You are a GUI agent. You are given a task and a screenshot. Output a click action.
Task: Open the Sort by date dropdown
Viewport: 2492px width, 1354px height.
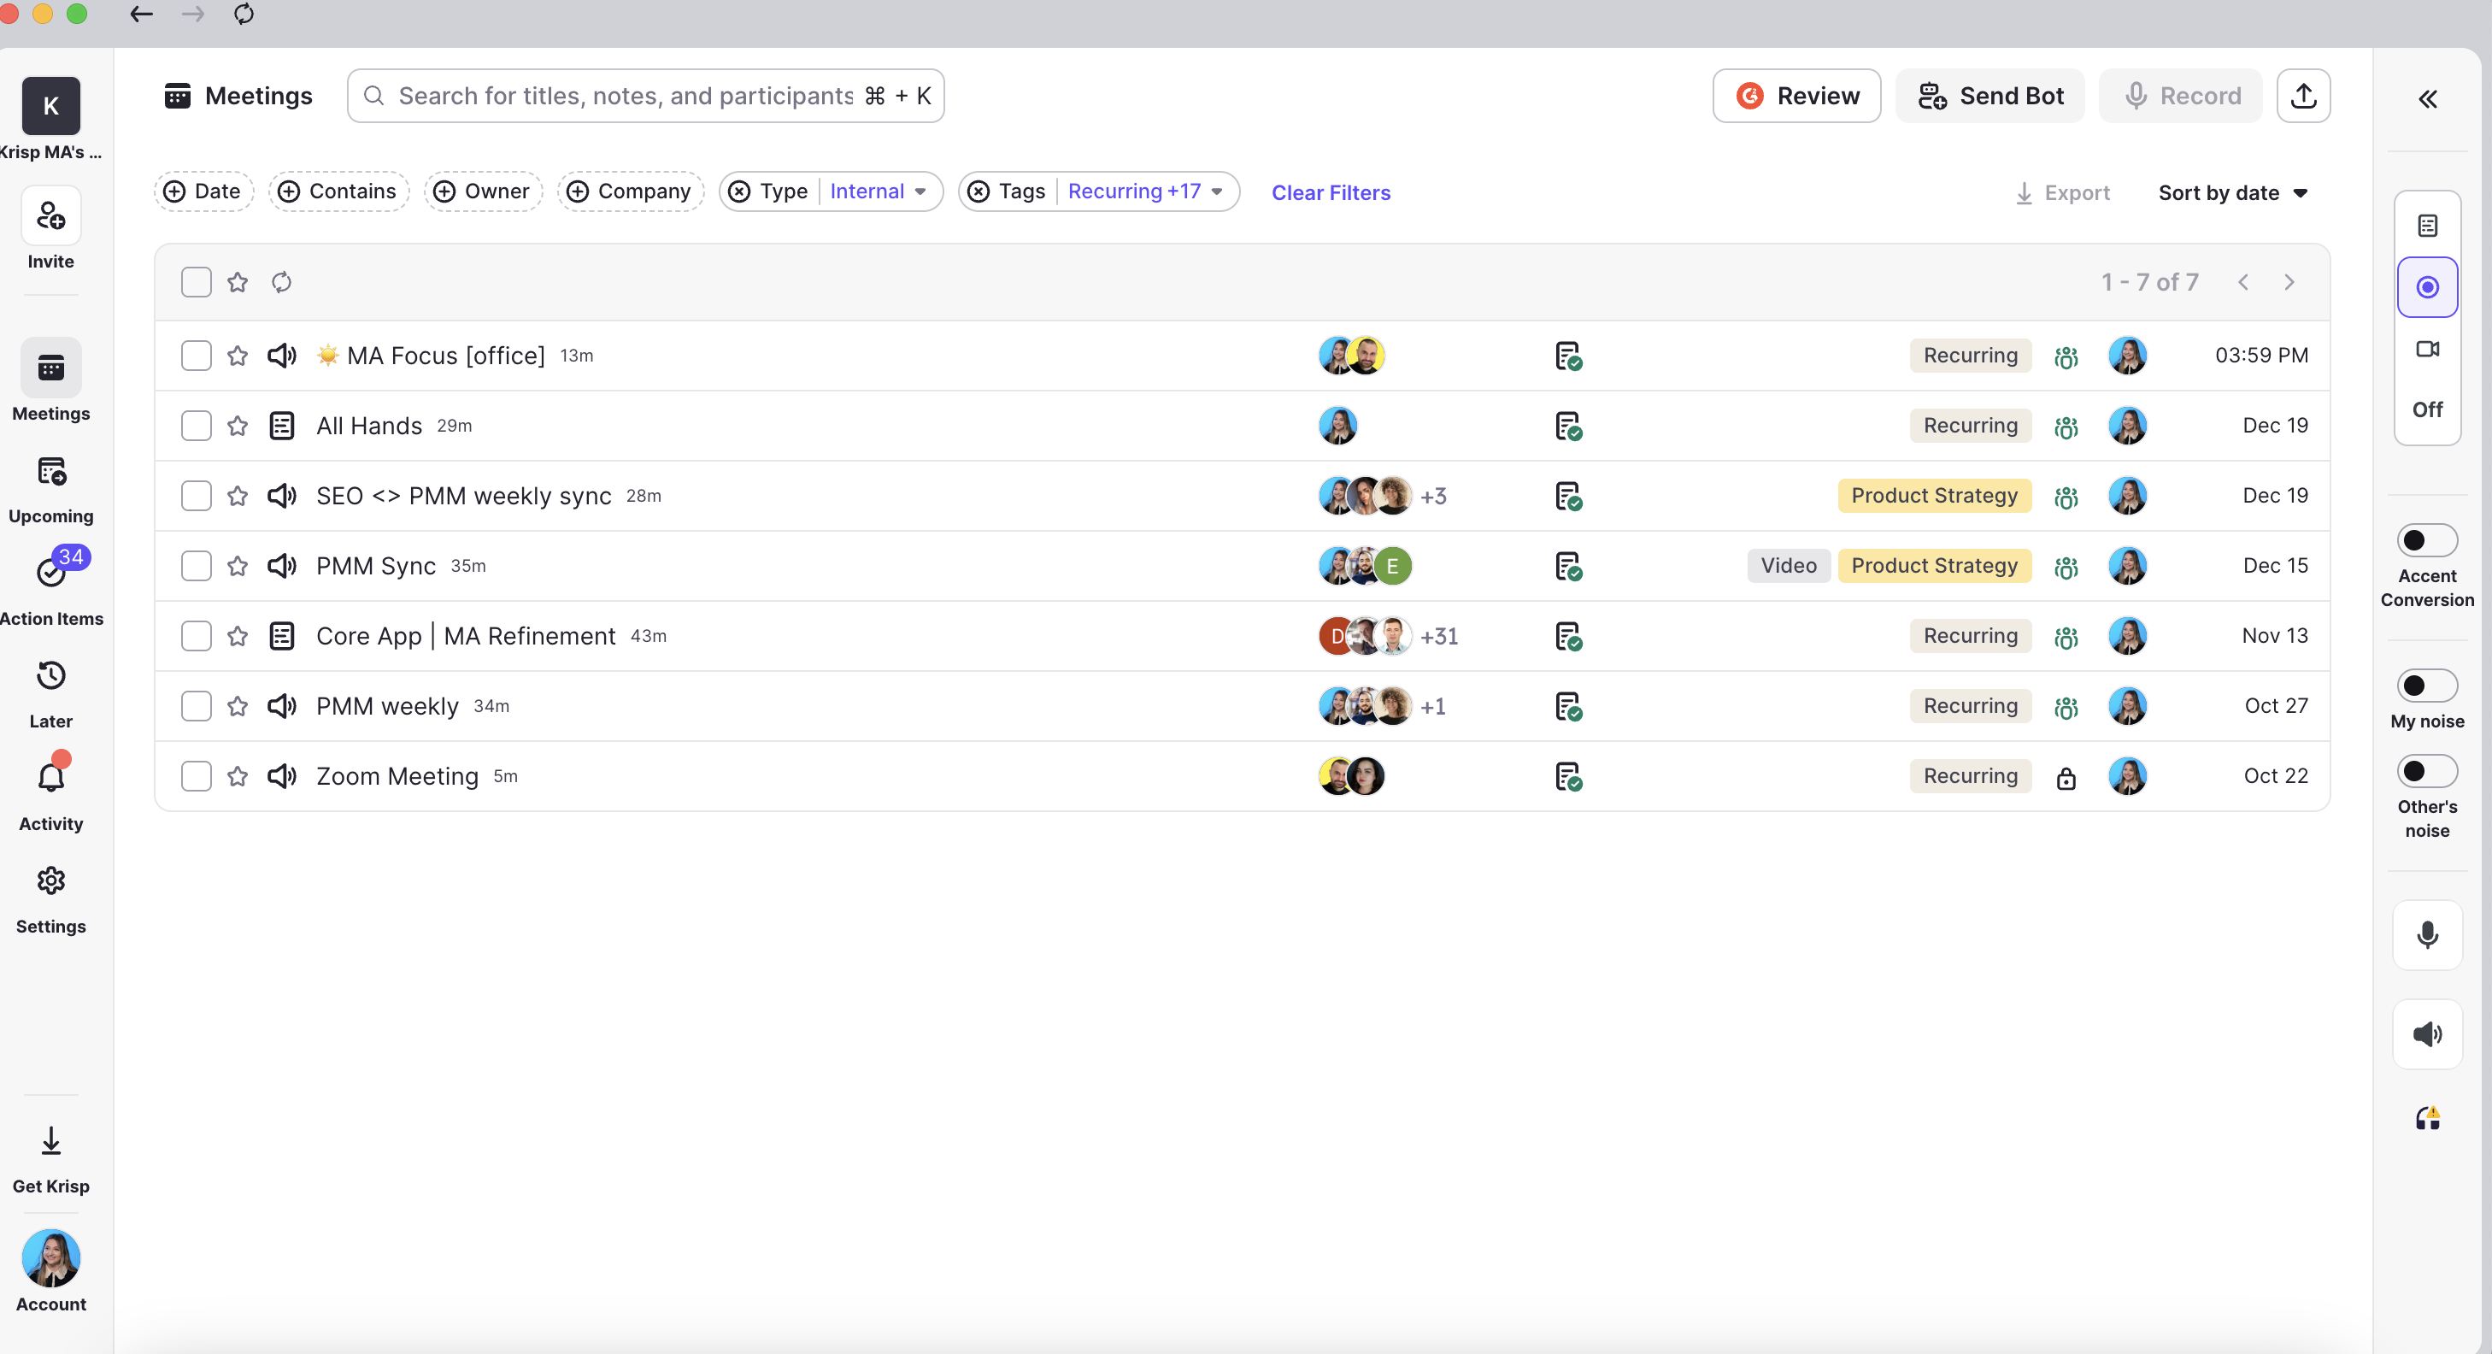tap(2231, 192)
